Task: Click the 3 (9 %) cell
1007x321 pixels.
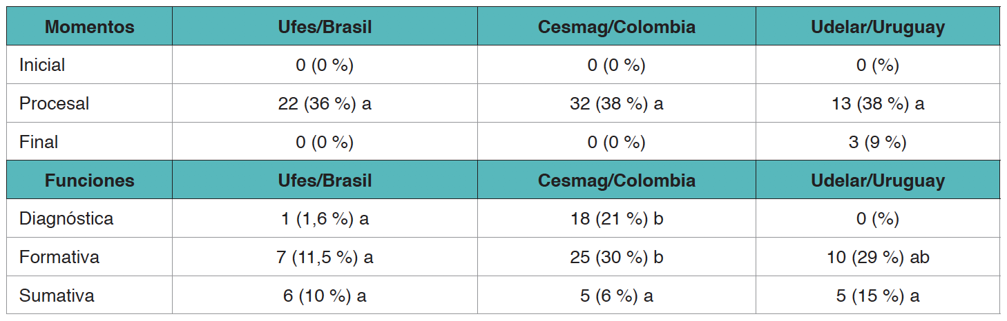Action: click(877, 143)
